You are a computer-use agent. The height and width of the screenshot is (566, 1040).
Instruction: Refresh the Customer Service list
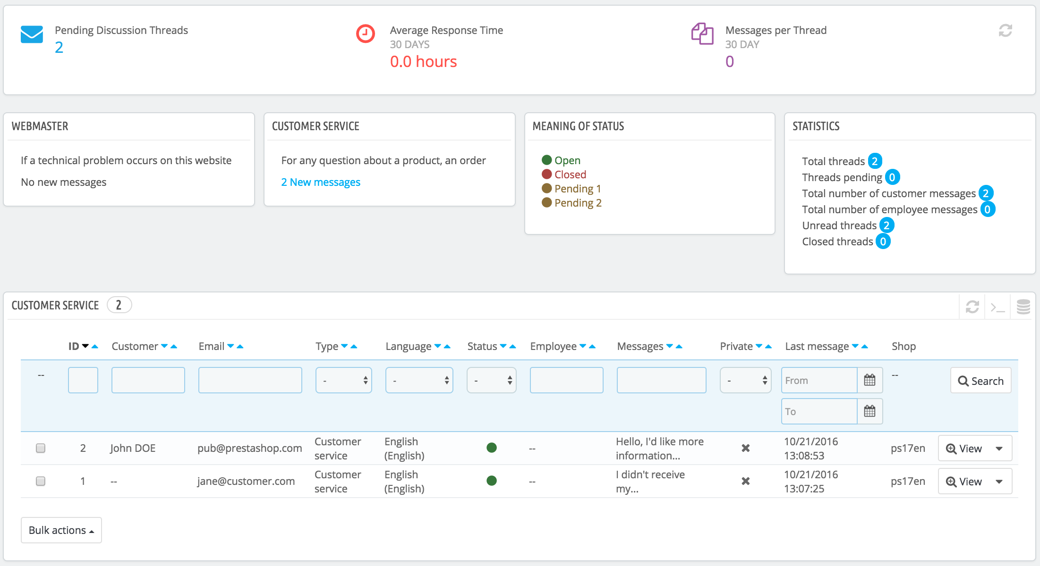click(972, 307)
